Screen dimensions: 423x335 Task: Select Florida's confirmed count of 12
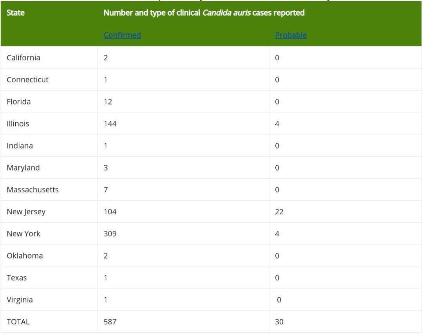pyautogui.click(x=108, y=102)
